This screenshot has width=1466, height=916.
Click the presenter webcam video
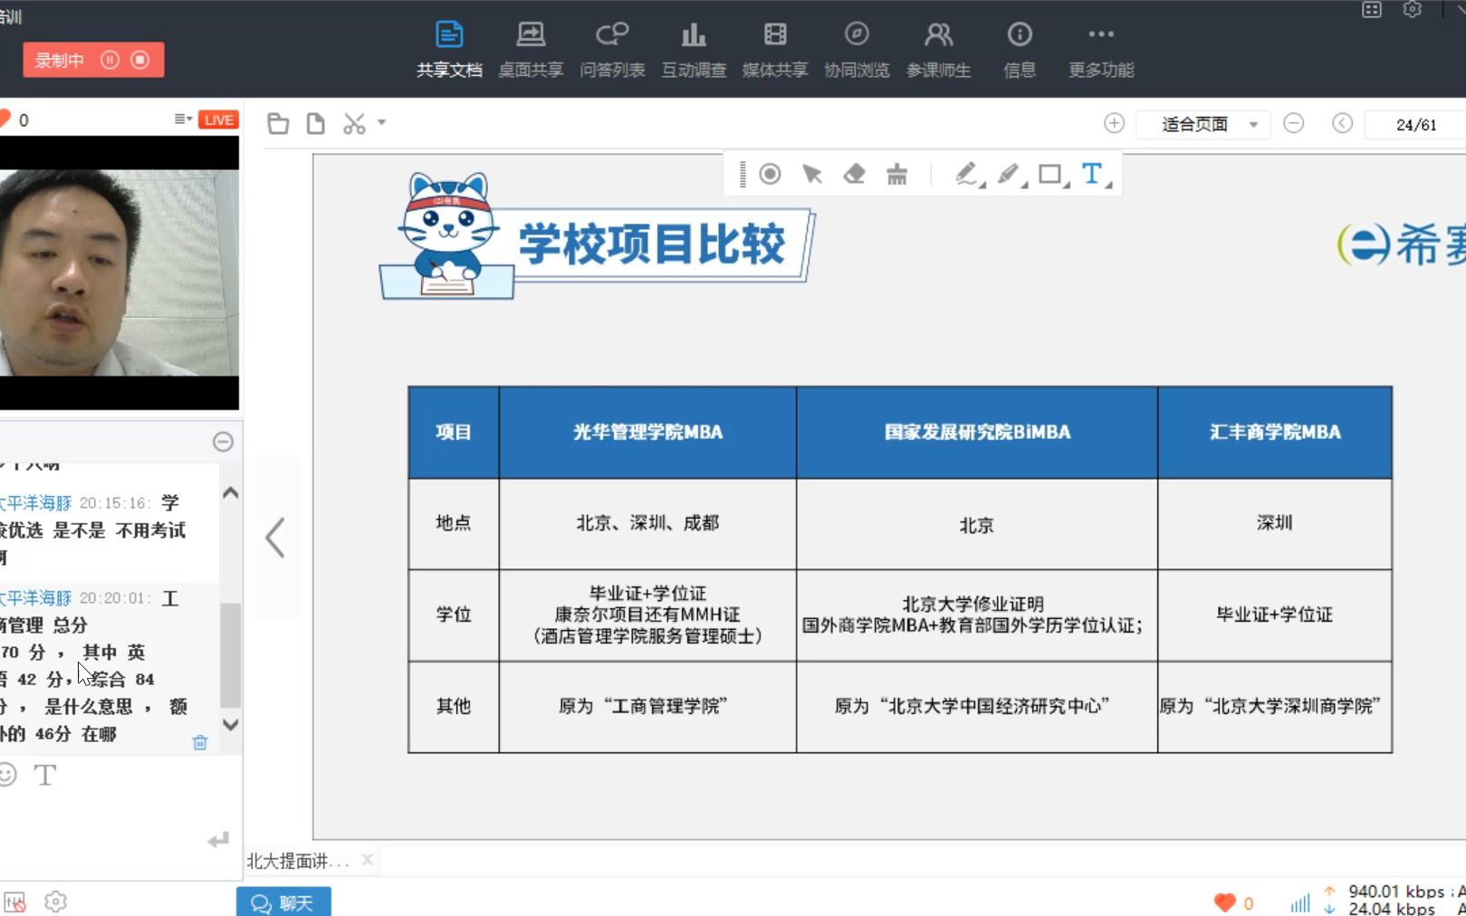120,272
